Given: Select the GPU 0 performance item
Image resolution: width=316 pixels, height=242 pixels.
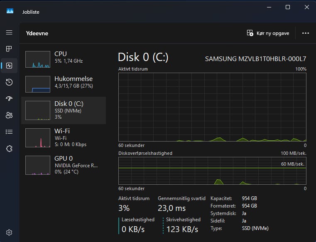Looking at the screenshot, I should [x=64, y=165].
